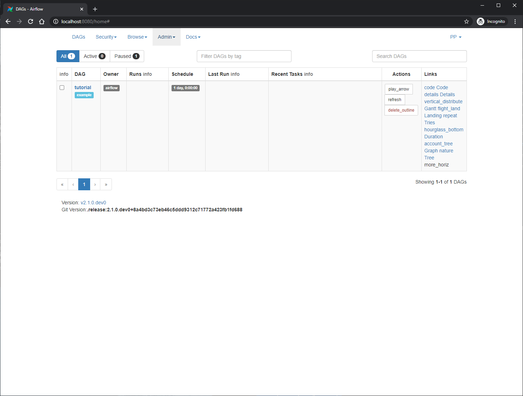This screenshot has height=396, width=523.
Task: Bookmark this page with the star icon
Action: point(467,21)
